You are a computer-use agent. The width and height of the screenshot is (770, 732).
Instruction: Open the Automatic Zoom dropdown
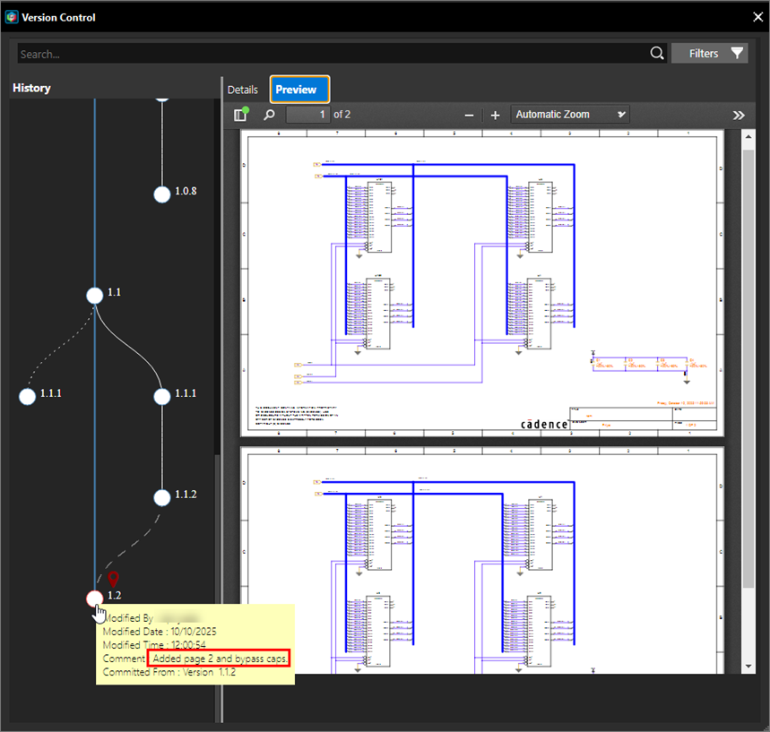tap(570, 115)
